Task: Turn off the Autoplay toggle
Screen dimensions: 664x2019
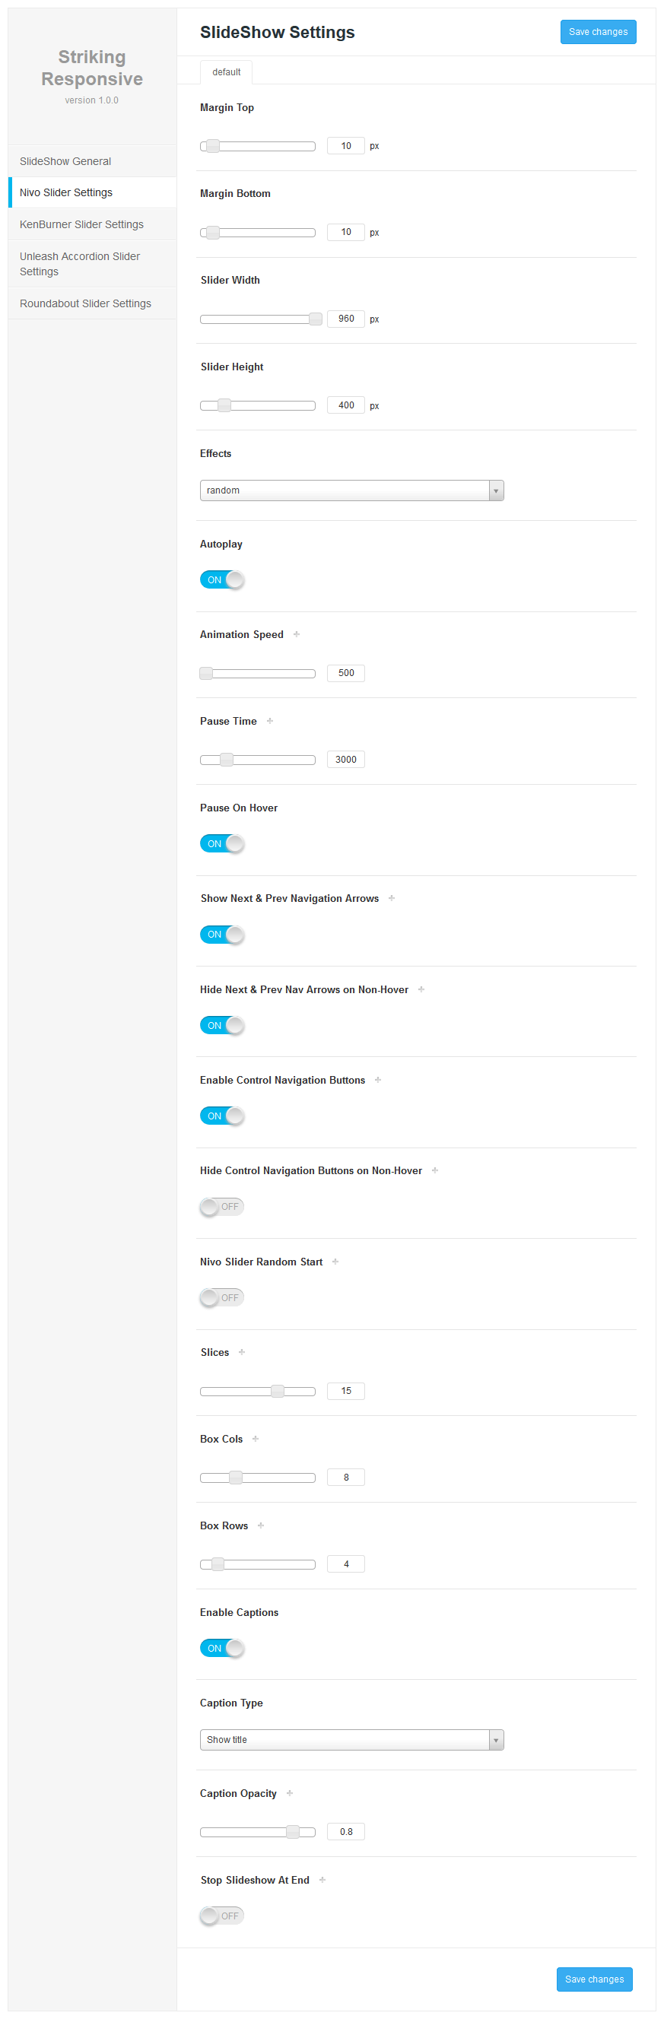Action: point(222,580)
